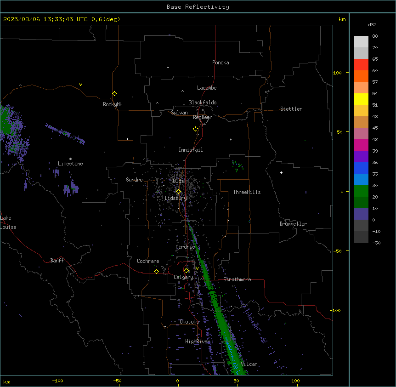Pick the blue 33-36 dBZ legend swatch

(x=361, y=168)
